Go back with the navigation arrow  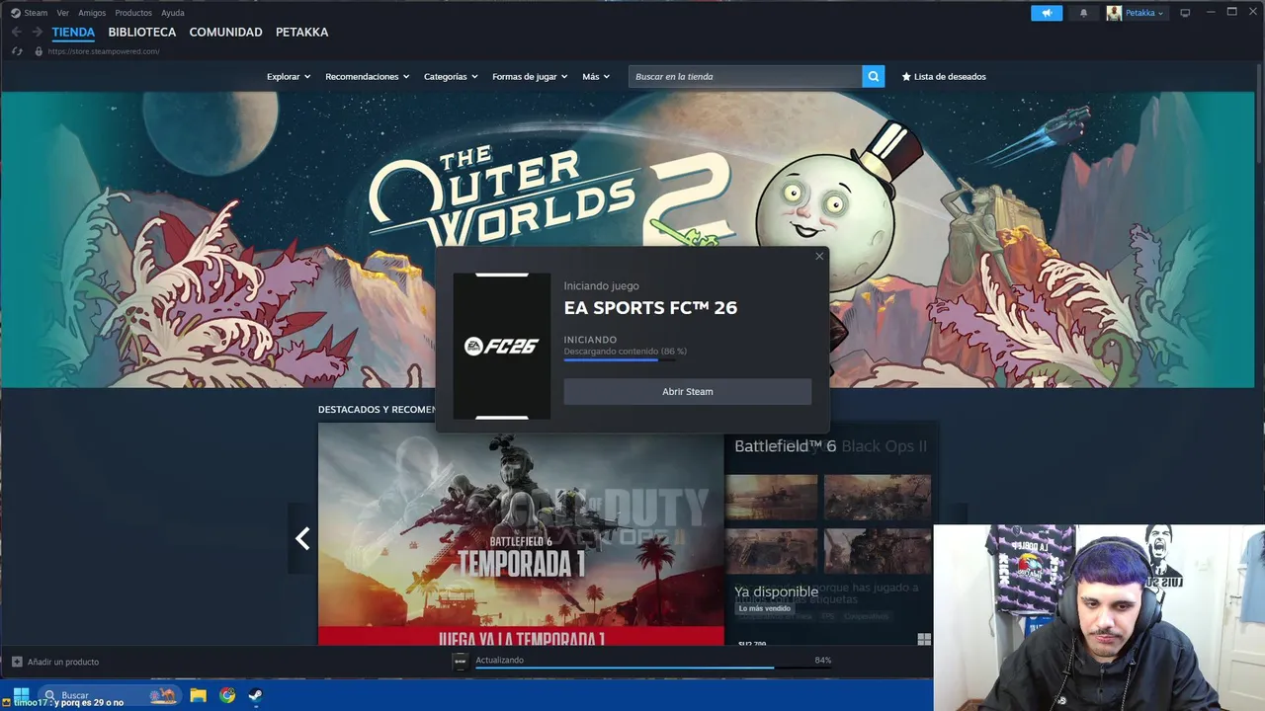click(x=16, y=32)
